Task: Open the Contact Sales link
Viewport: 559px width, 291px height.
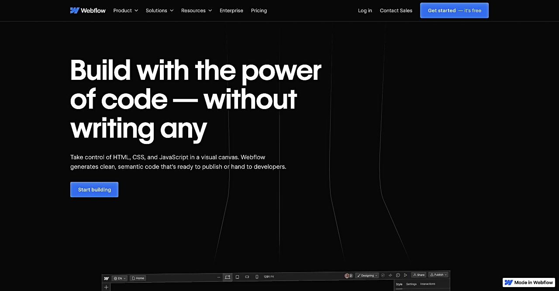Action: click(x=396, y=10)
